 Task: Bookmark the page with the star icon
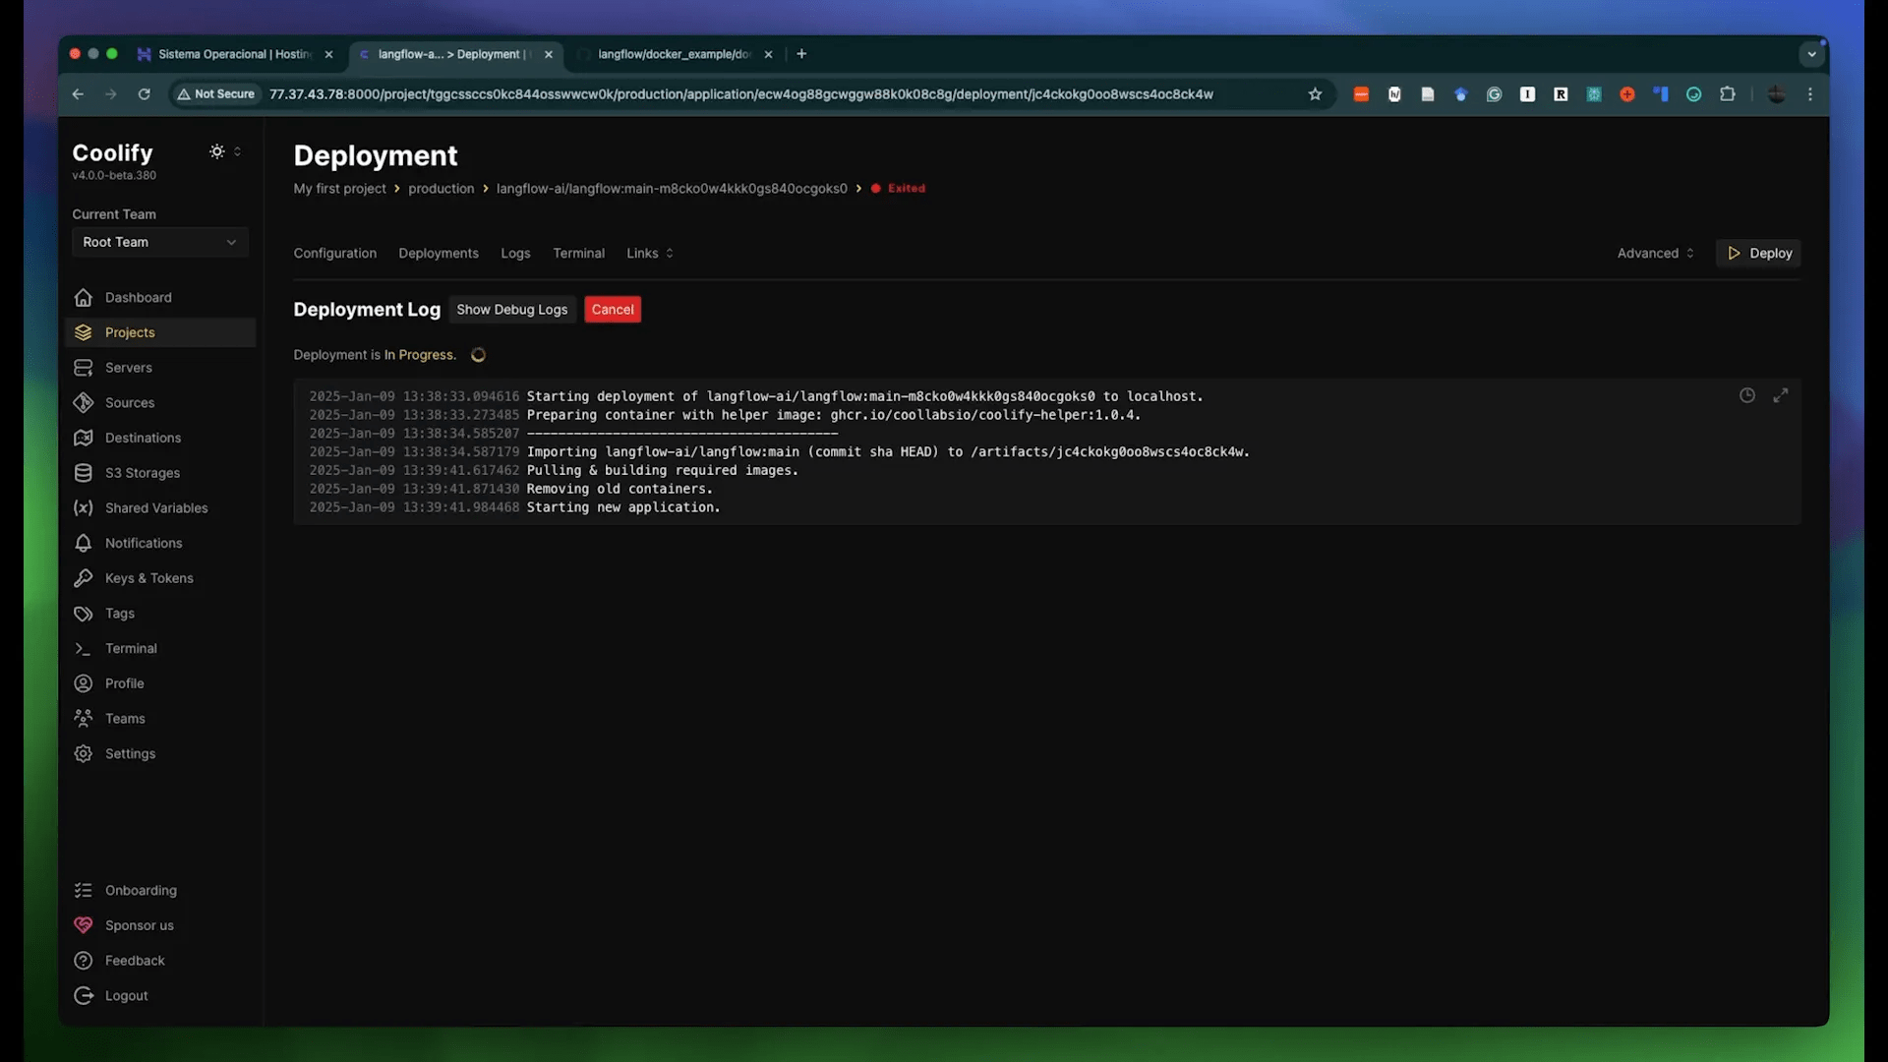(1315, 94)
